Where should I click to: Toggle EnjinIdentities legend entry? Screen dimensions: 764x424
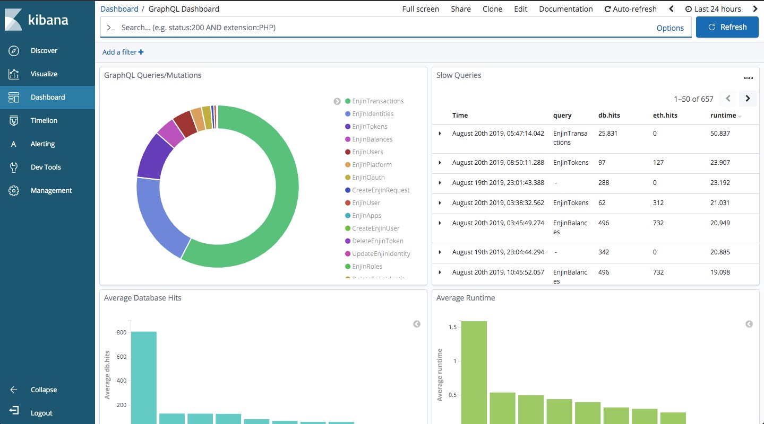coord(370,114)
